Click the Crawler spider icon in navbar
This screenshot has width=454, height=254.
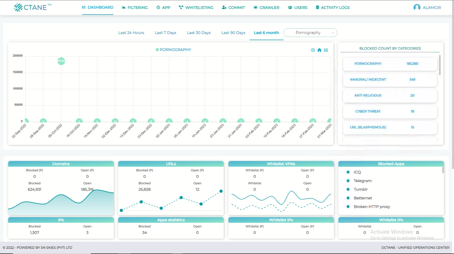coord(255,7)
